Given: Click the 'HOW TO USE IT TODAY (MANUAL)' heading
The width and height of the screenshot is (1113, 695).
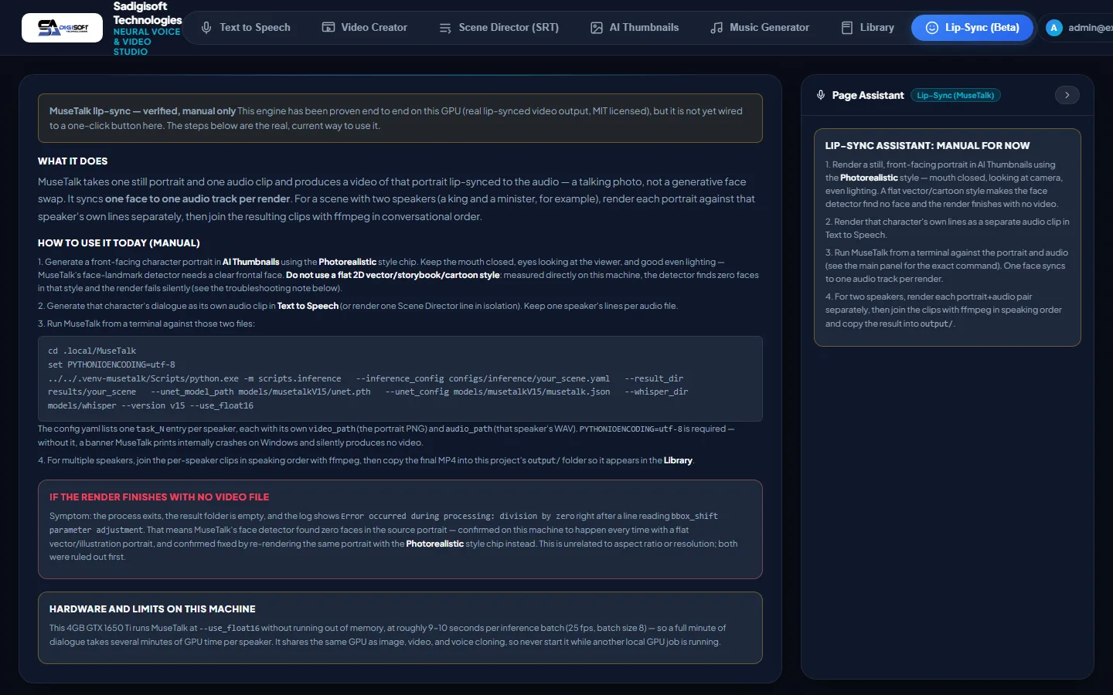Looking at the screenshot, I should coord(119,243).
